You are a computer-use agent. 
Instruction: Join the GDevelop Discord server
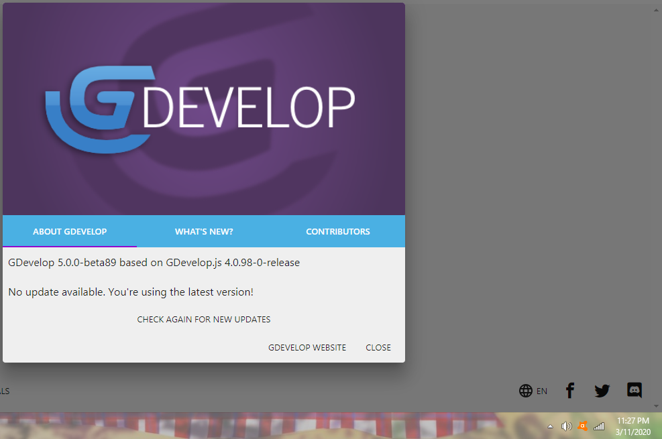(x=634, y=390)
